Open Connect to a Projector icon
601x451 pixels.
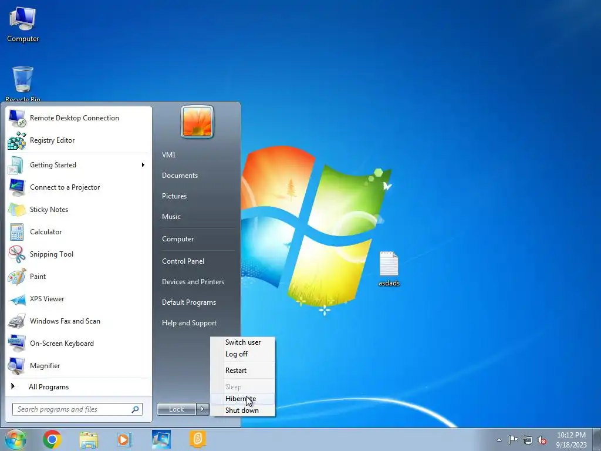tap(17, 187)
